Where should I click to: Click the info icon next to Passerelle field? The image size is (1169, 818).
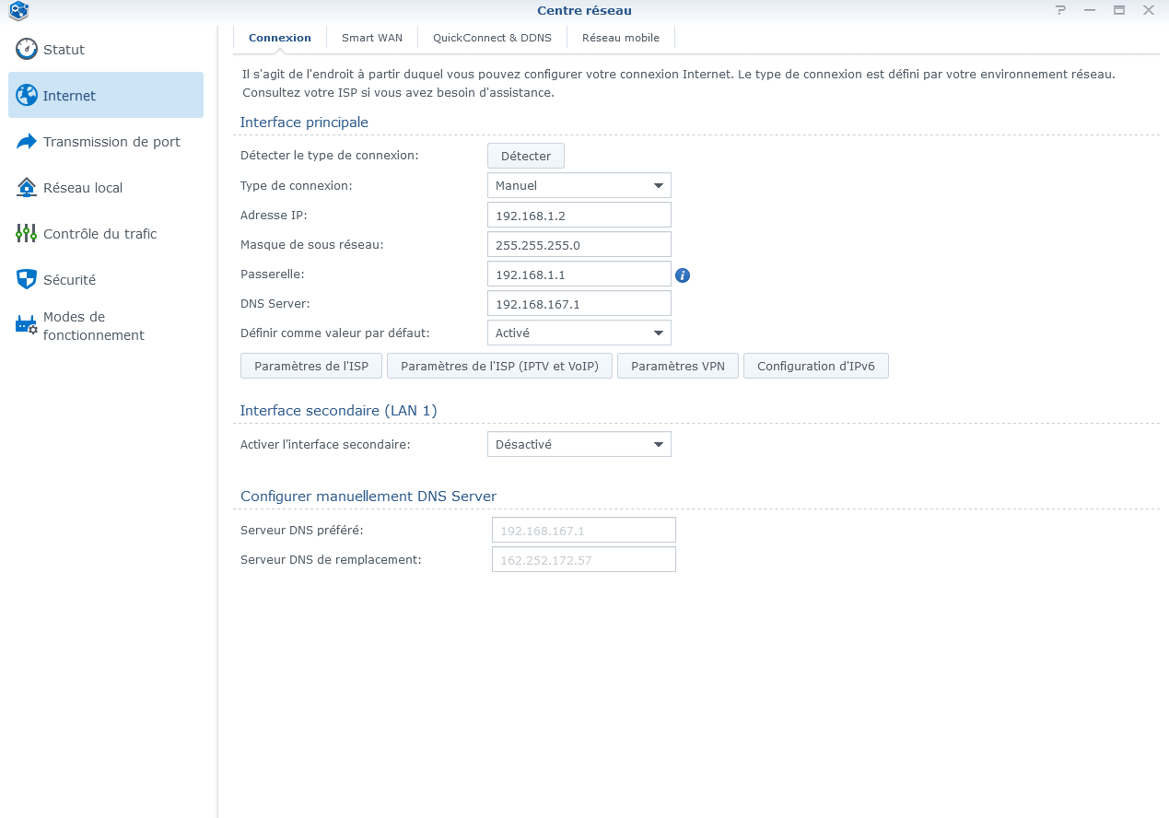coord(683,275)
